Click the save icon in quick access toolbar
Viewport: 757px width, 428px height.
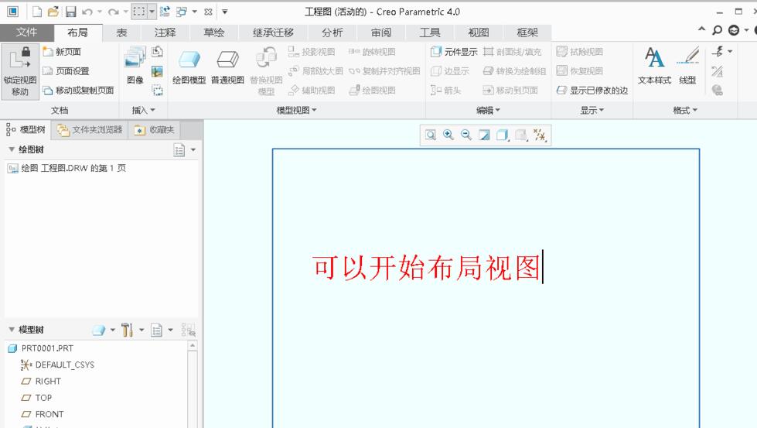coord(70,12)
